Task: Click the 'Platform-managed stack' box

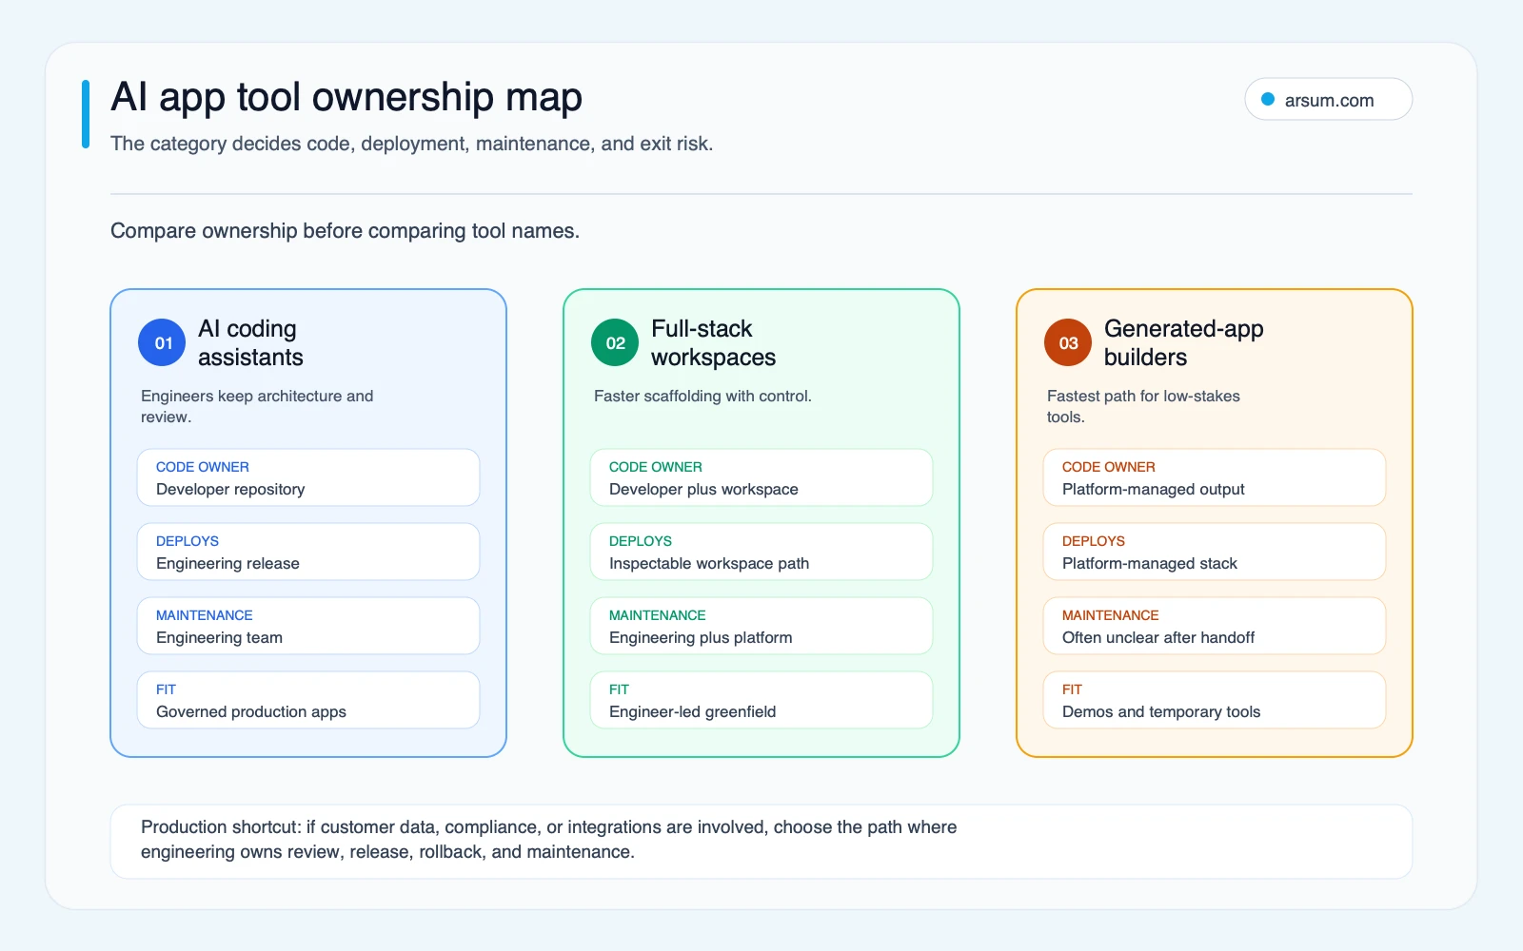Action: tap(1215, 552)
